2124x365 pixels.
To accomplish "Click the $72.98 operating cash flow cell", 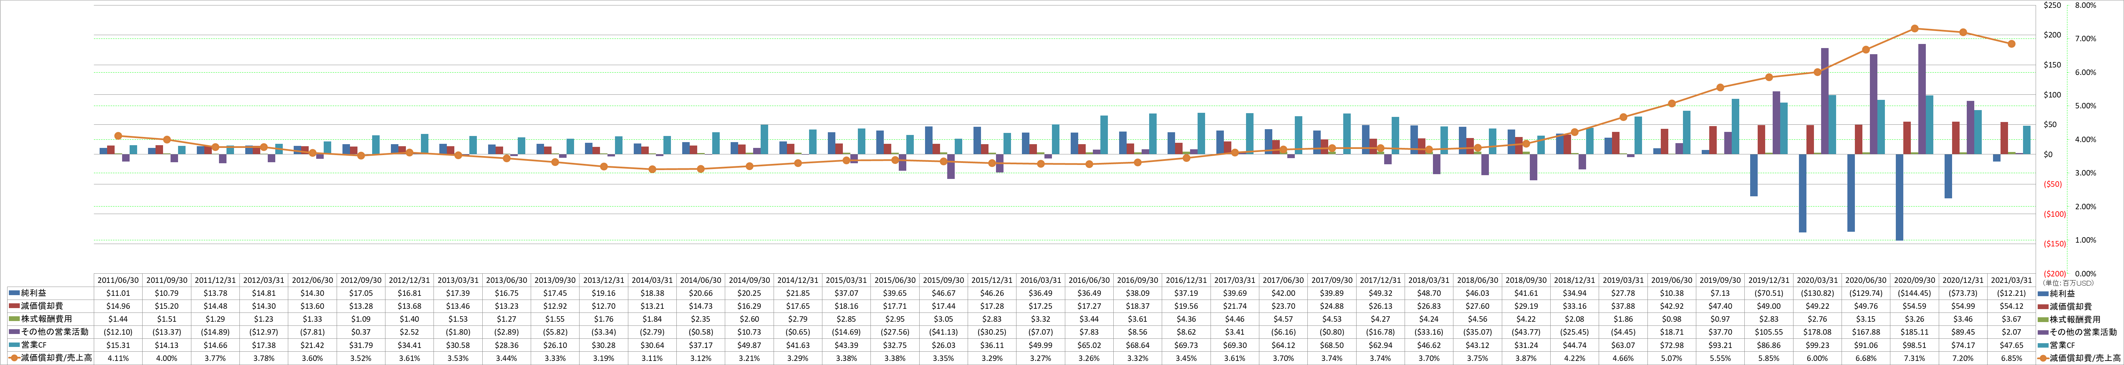I will coord(1671,345).
